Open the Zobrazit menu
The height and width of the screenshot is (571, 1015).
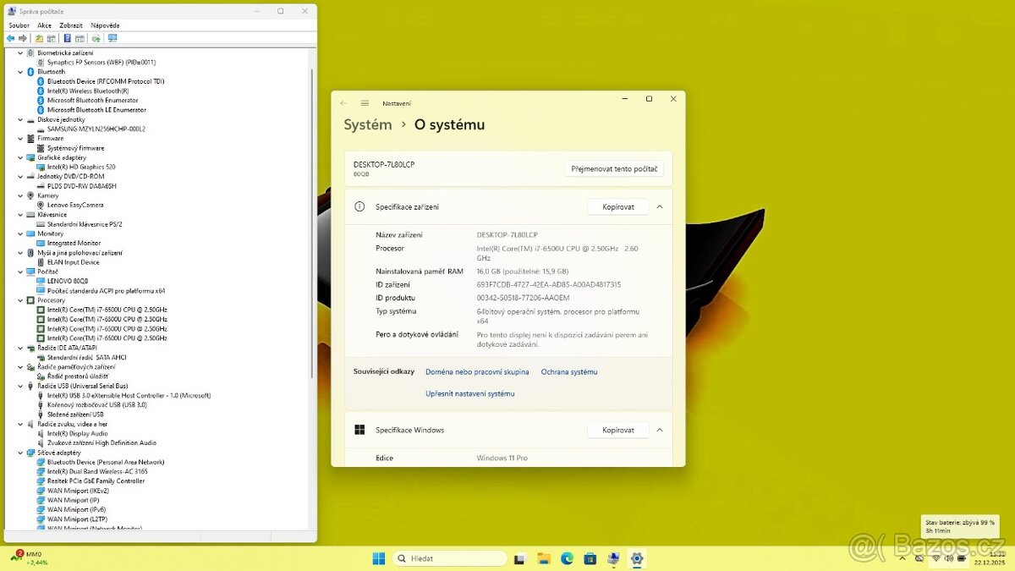pyautogui.click(x=72, y=25)
